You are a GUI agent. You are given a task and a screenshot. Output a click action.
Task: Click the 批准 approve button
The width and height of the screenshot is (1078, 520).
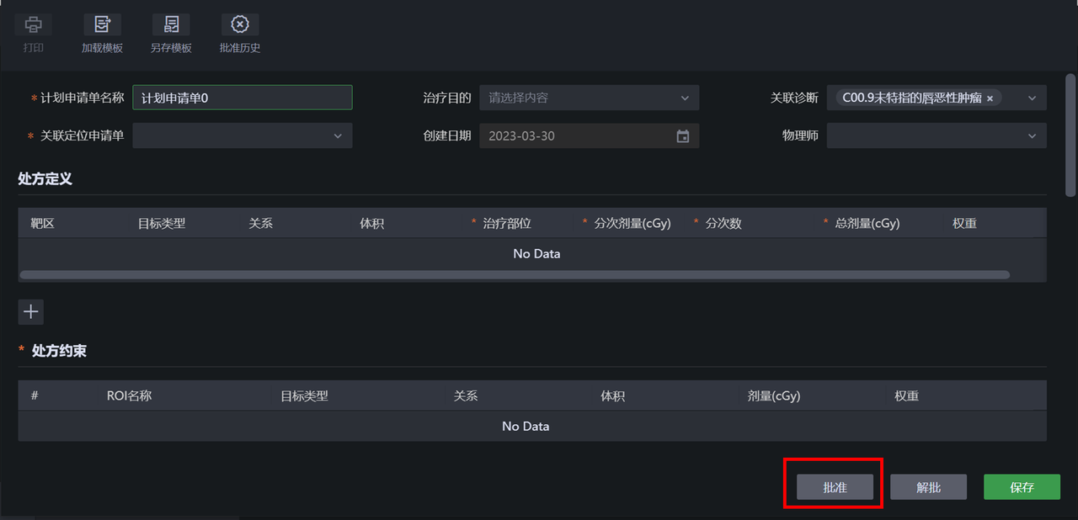pos(835,487)
